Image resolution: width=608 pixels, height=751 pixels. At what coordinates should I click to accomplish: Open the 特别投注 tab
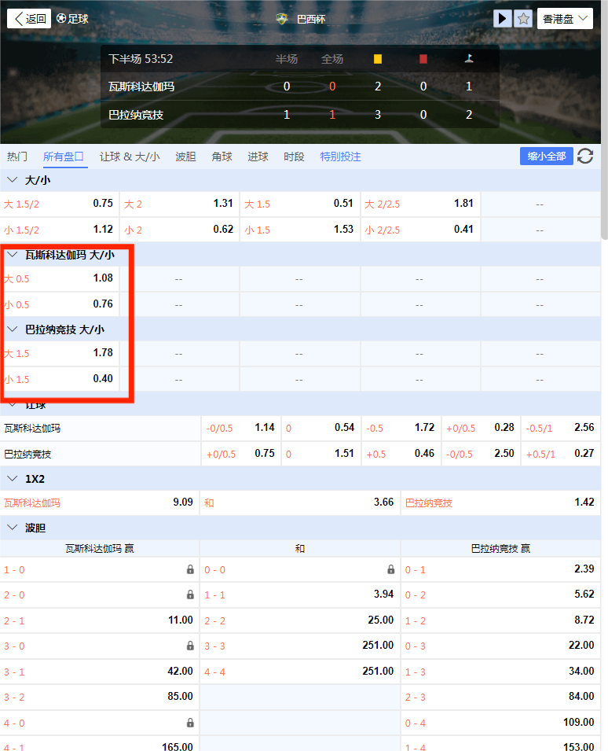pos(340,156)
